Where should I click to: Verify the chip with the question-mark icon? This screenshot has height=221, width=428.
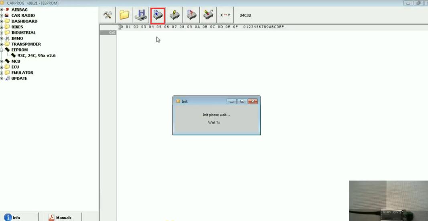(x=191, y=15)
